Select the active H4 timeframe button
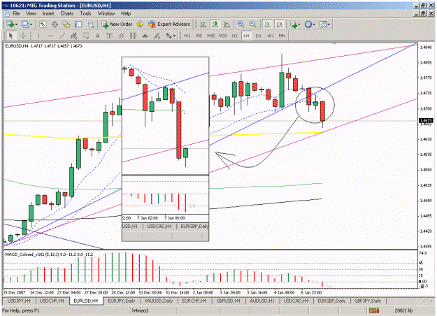This screenshot has width=437, height=316. tap(246, 36)
